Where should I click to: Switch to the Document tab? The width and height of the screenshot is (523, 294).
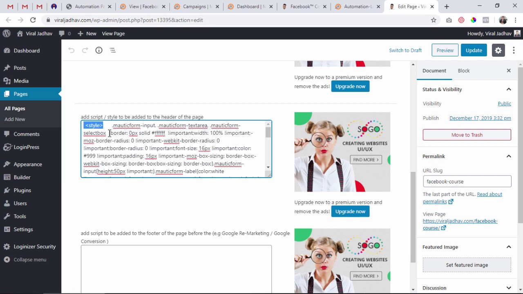point(434,71)
